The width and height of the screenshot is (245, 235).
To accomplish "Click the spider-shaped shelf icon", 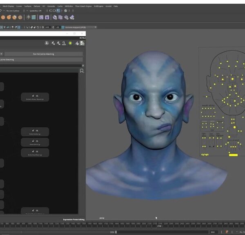I will (x=28, y=17).
